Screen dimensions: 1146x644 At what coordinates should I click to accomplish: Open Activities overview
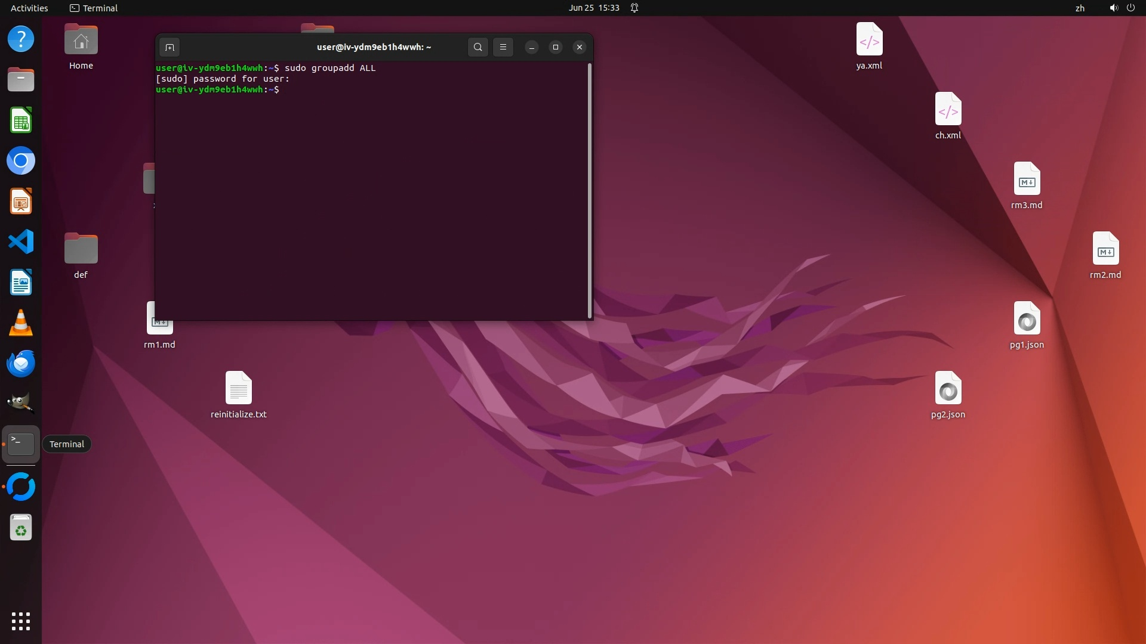click(29, 8)
